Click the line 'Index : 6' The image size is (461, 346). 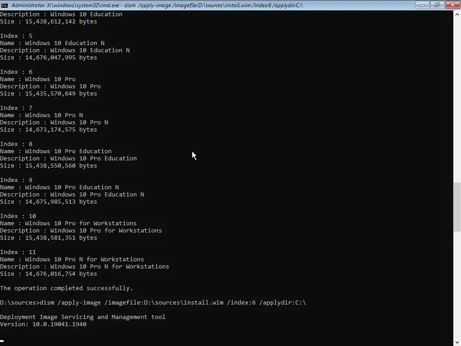pos(16,72)
